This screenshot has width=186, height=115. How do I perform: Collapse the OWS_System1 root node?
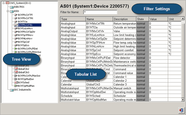[4, 3]
